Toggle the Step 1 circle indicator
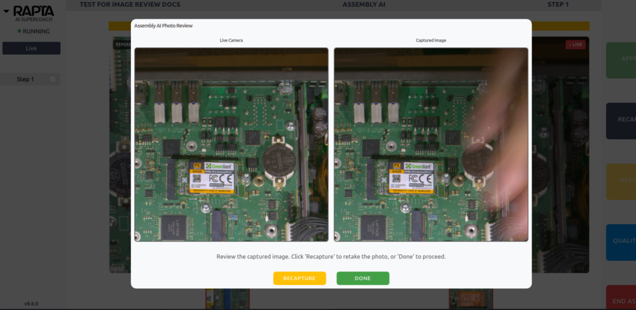 pyautogui.click(x=52, y=80)
